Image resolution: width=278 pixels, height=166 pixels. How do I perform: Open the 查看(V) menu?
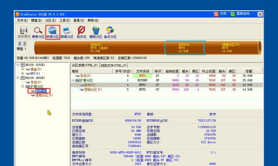pos(79,20)
